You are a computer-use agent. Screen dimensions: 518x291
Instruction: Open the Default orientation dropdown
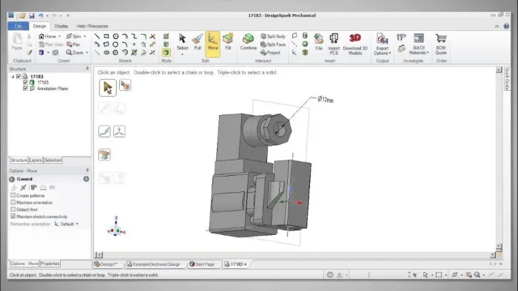[x=67, y=224]
